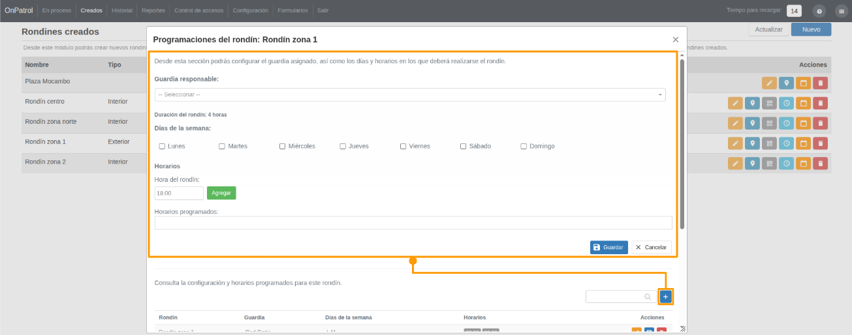Click the Tiempo para recargar counter box
852x335 pixels.
coord(794,11)
